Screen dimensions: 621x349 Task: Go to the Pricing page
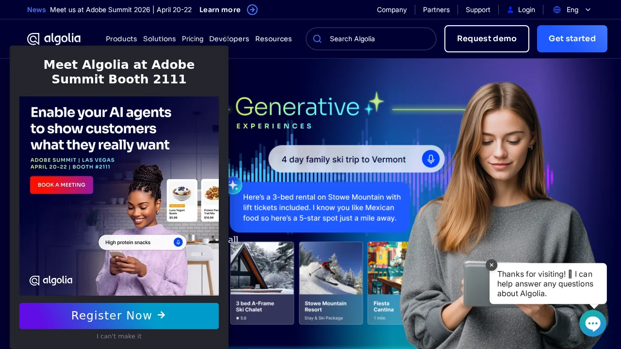coord(193,39)
